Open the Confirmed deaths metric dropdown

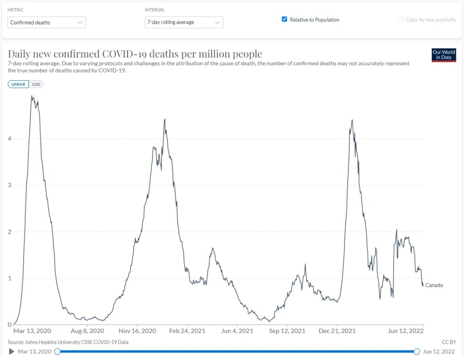tap(47, 23)
